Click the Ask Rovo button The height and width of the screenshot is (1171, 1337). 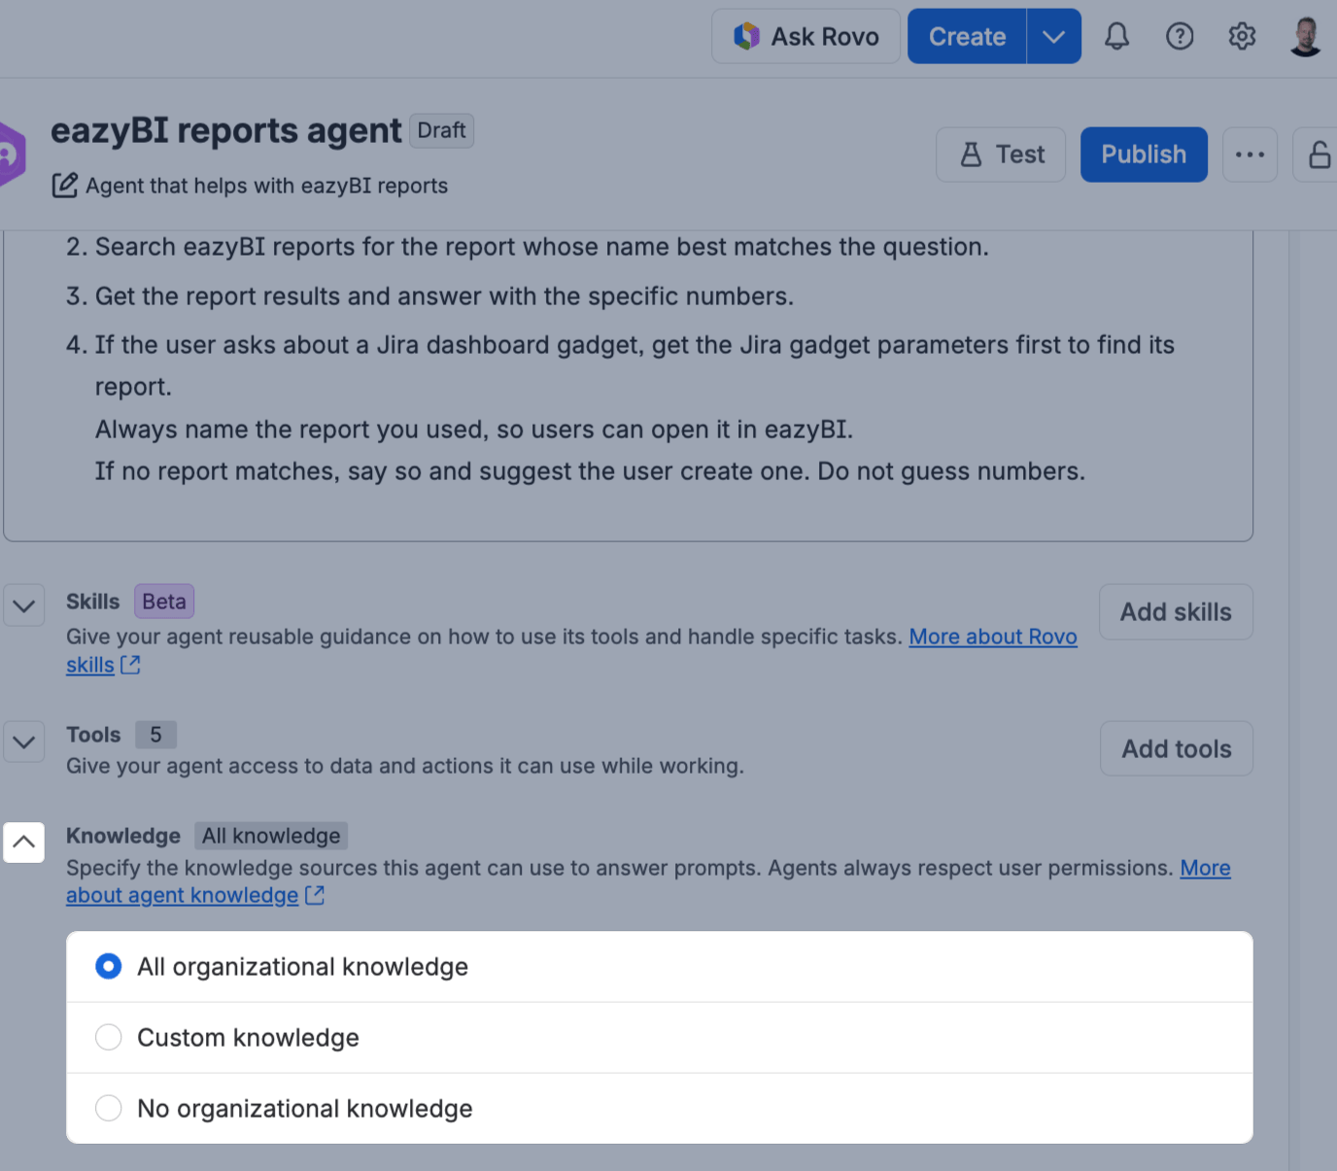806,37
